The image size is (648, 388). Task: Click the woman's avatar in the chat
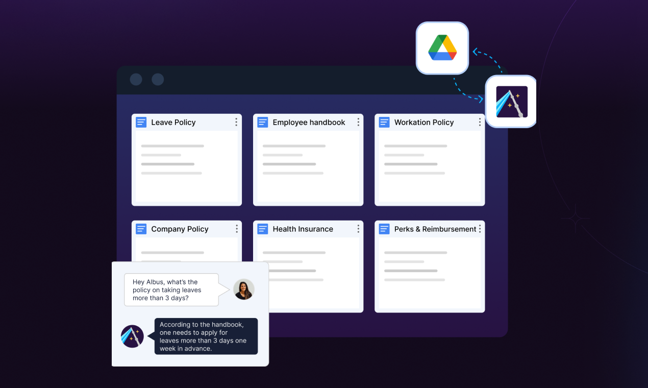244,289
